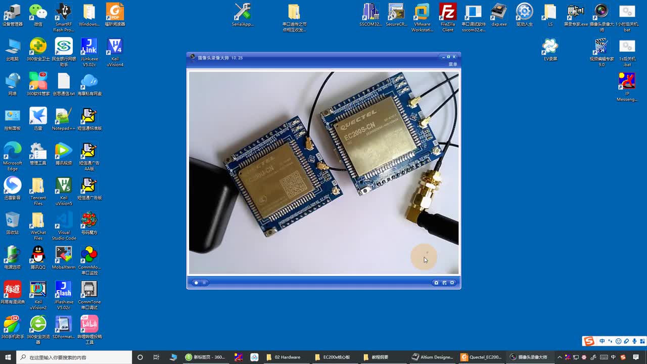
Task: Open the 设备管理器 desktop icon
Action: click(x=13, y=15)
